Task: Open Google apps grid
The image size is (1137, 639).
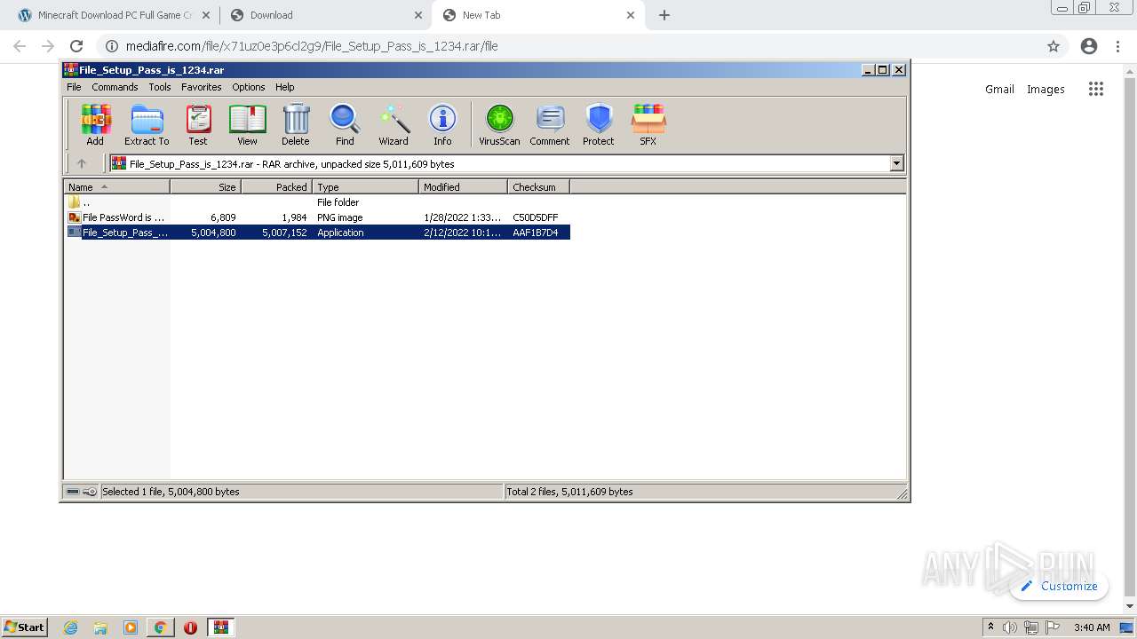Action: [1096, 89]
